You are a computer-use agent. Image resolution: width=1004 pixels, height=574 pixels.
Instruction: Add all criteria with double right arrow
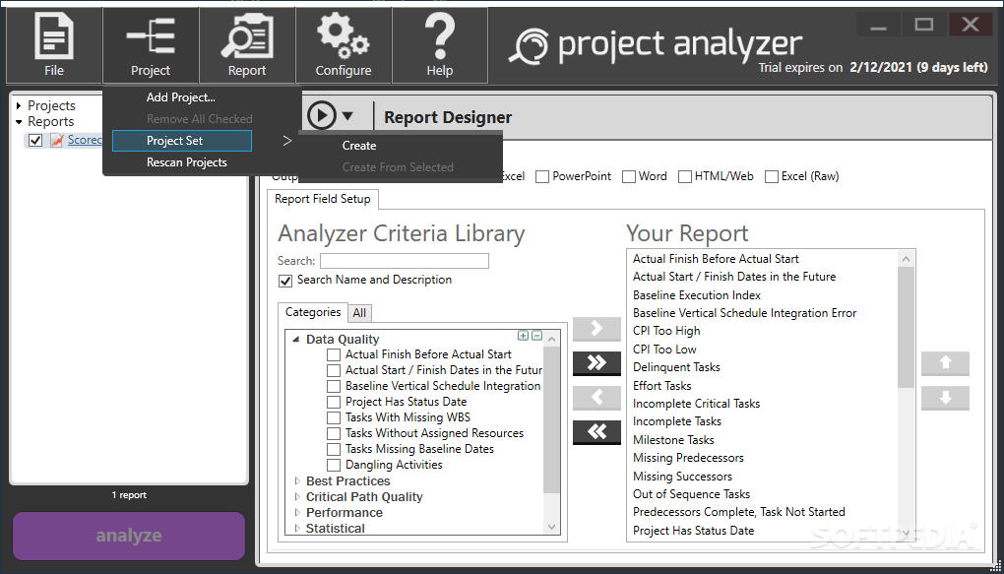click(596, 363)
